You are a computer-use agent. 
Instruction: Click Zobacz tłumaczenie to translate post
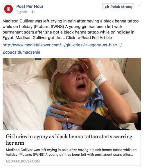tap(21, 52)
